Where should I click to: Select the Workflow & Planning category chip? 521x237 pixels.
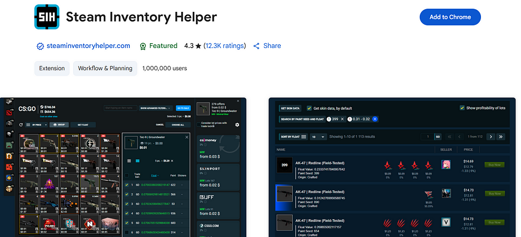pos(105,68)
